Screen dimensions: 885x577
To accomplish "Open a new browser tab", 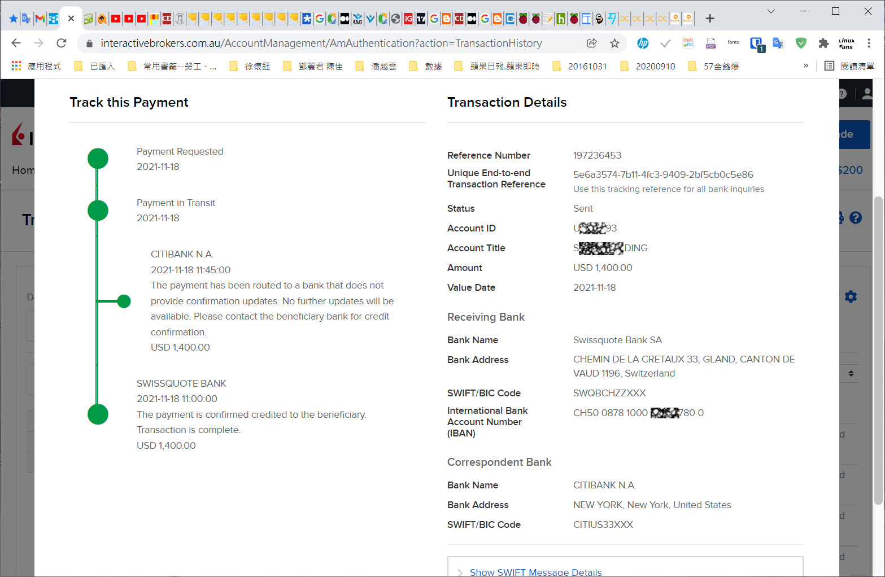I will [710, 19].
